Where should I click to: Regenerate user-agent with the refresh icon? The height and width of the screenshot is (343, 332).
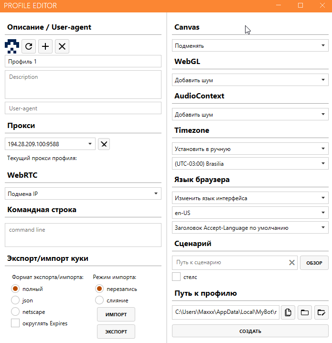[29, 46]
